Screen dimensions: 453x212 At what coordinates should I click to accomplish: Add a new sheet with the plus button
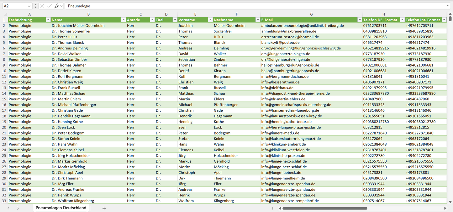[104, 208]
